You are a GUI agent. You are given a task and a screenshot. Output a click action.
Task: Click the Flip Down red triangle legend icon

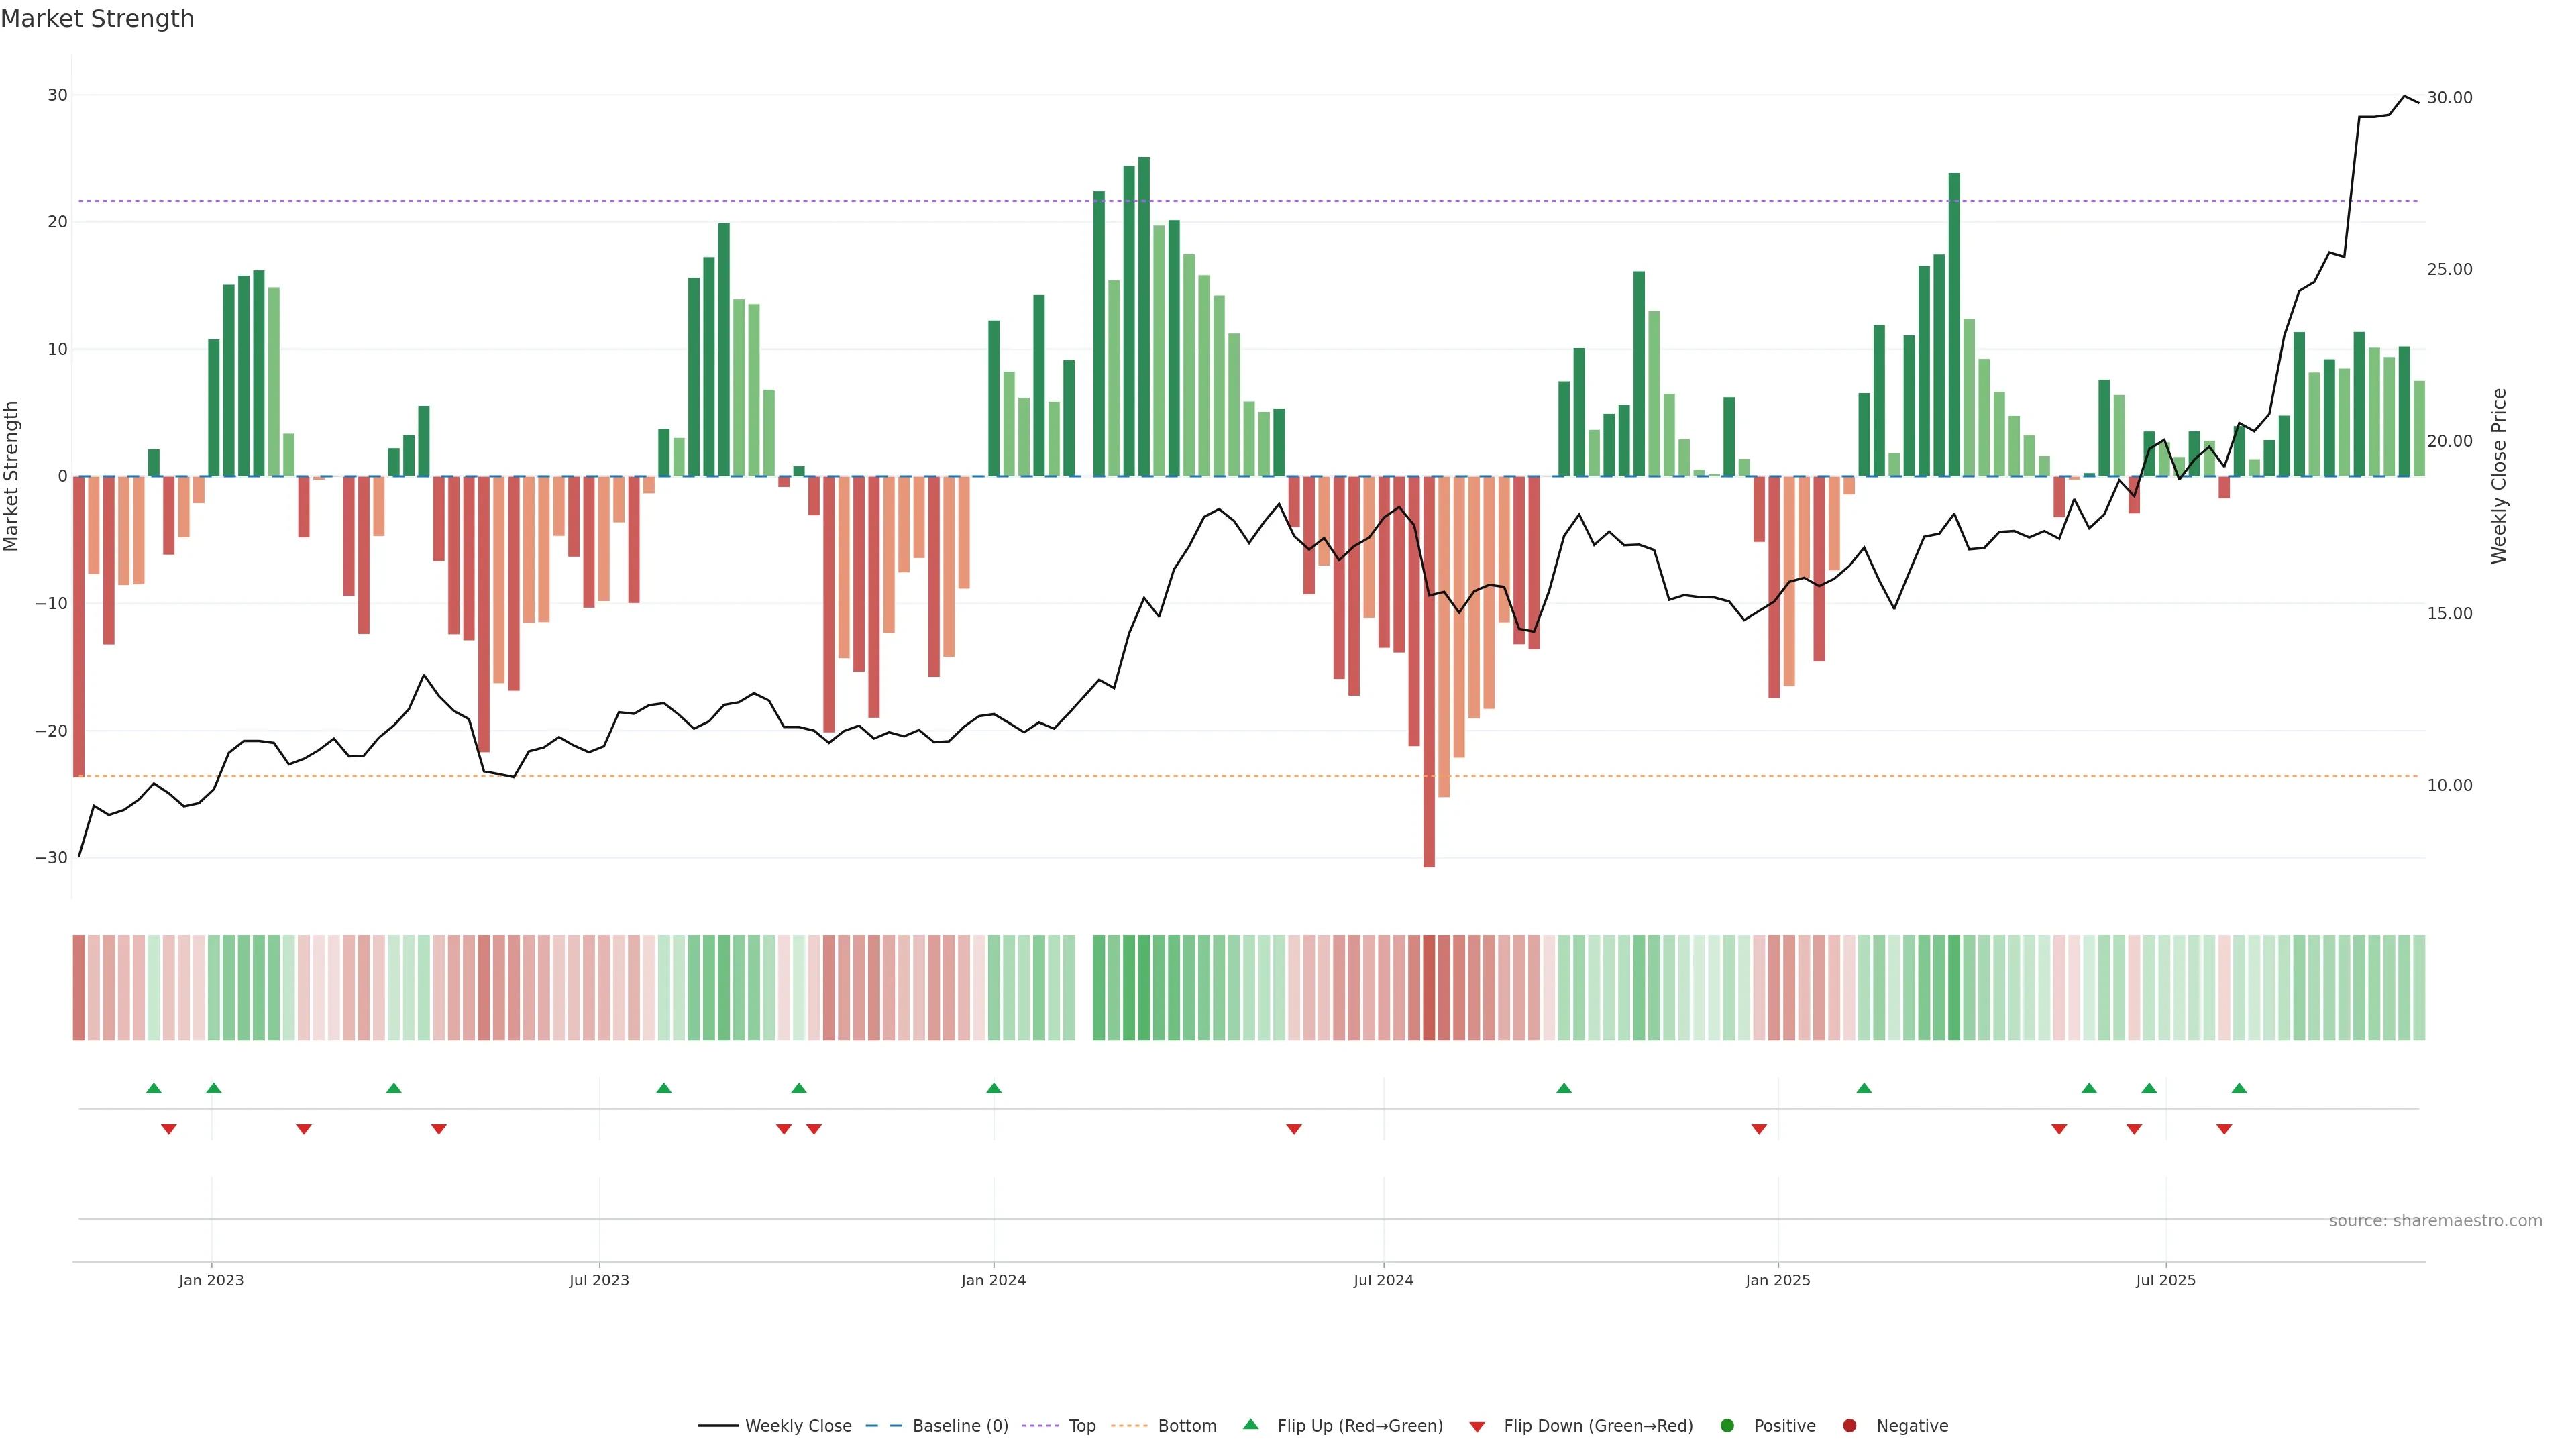click(1477, 1427)
